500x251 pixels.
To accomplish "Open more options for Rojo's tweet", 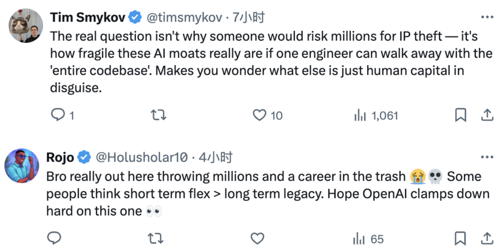I will point(487,158).
